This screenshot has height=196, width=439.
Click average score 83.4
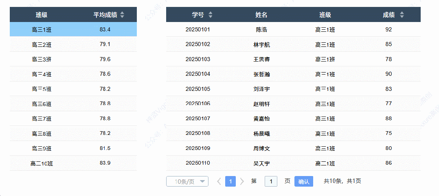pyautogui.click(x=105, y=29)
